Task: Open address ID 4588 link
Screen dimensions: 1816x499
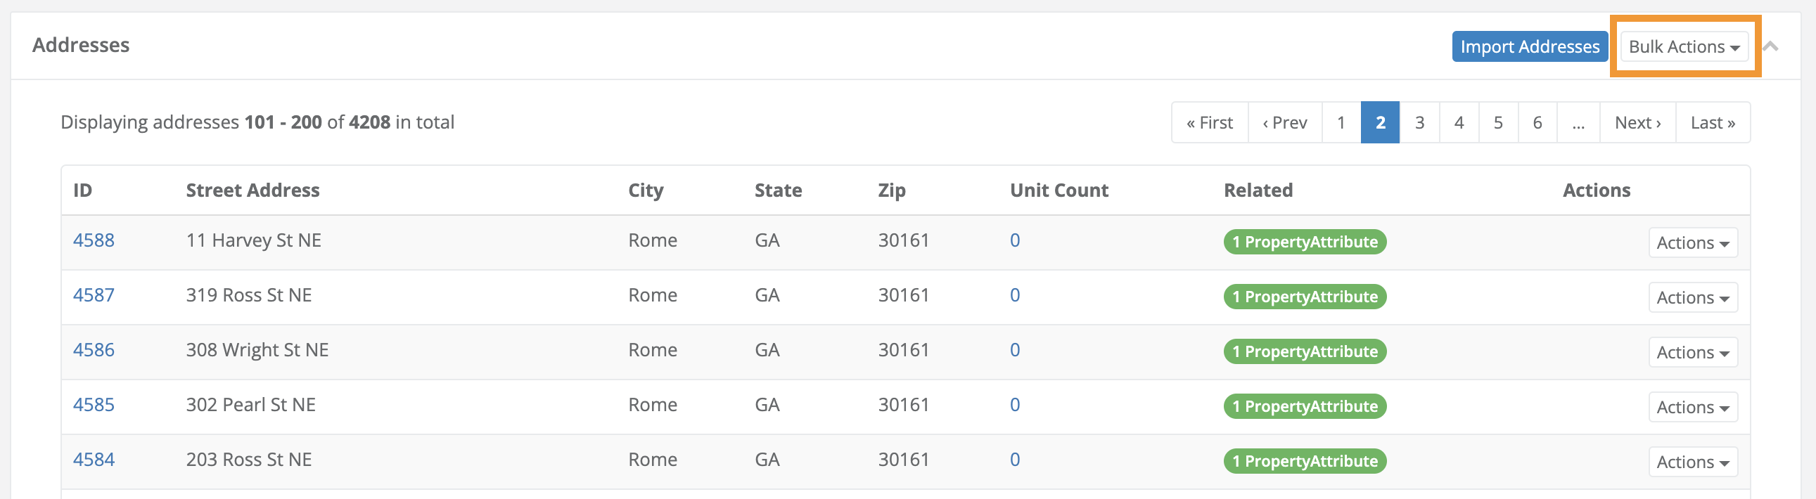Action: [x=94, y=240]
